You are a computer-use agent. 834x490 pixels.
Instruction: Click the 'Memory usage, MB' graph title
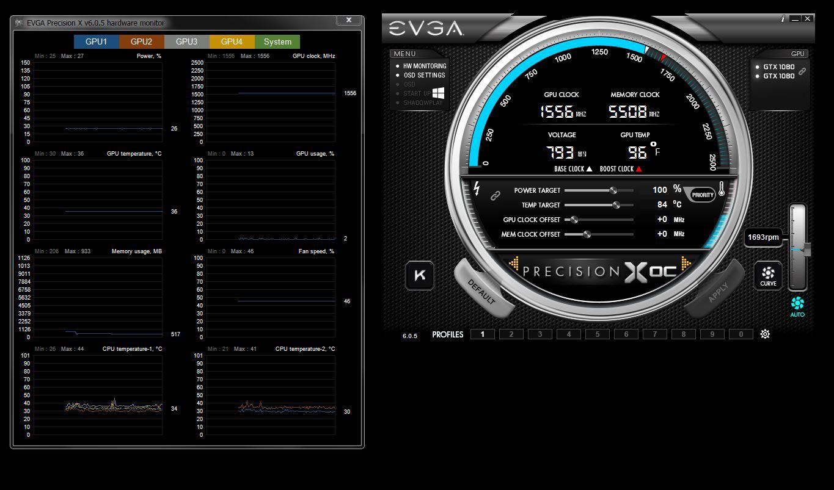136,251
